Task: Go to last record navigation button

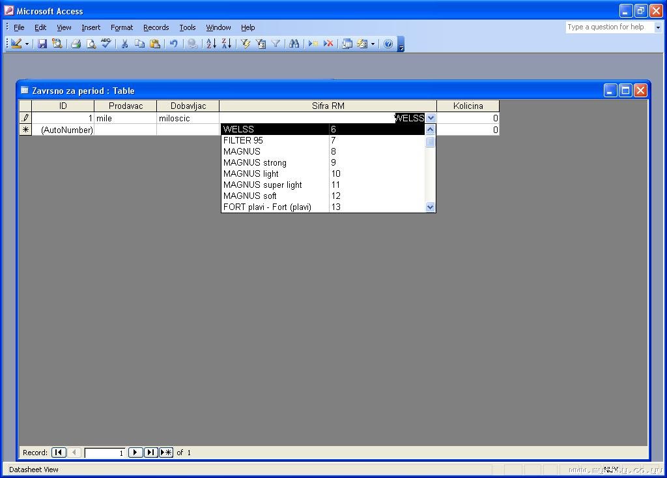Action: [x=150, y=453]
